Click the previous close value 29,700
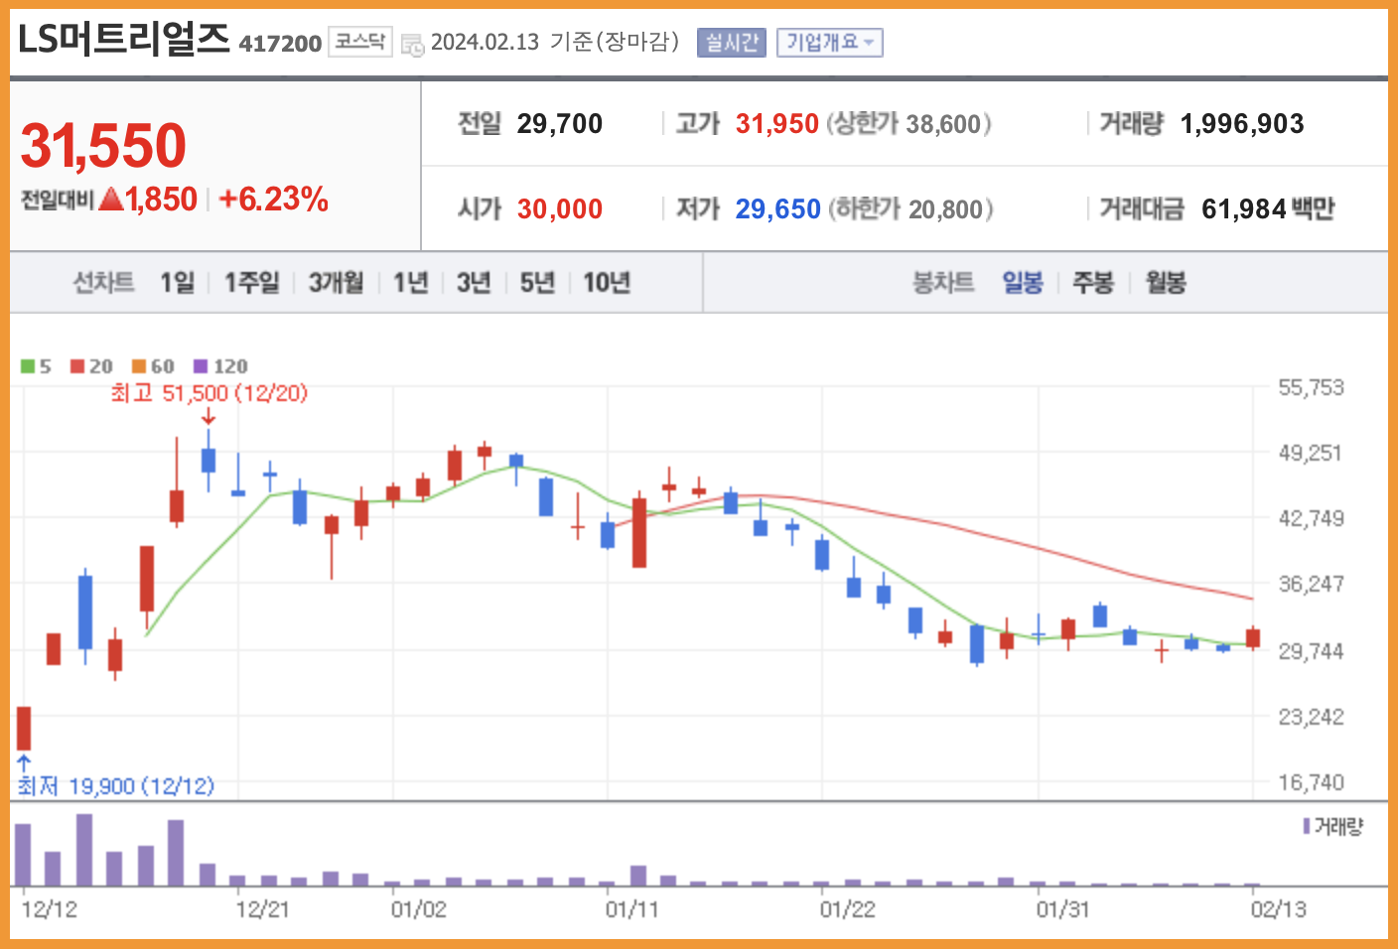The width and height of the screenshot is (1398, 949). pyautogui.click(x=560, y=124)
